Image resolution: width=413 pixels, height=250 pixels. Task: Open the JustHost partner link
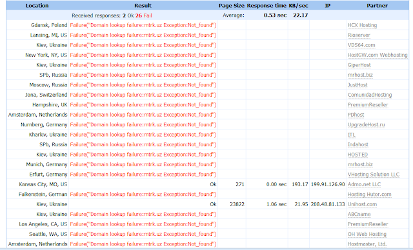pos(358,85)
